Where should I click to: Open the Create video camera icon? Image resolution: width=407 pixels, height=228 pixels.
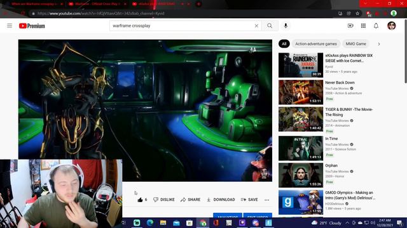click(x=350, y=25)
